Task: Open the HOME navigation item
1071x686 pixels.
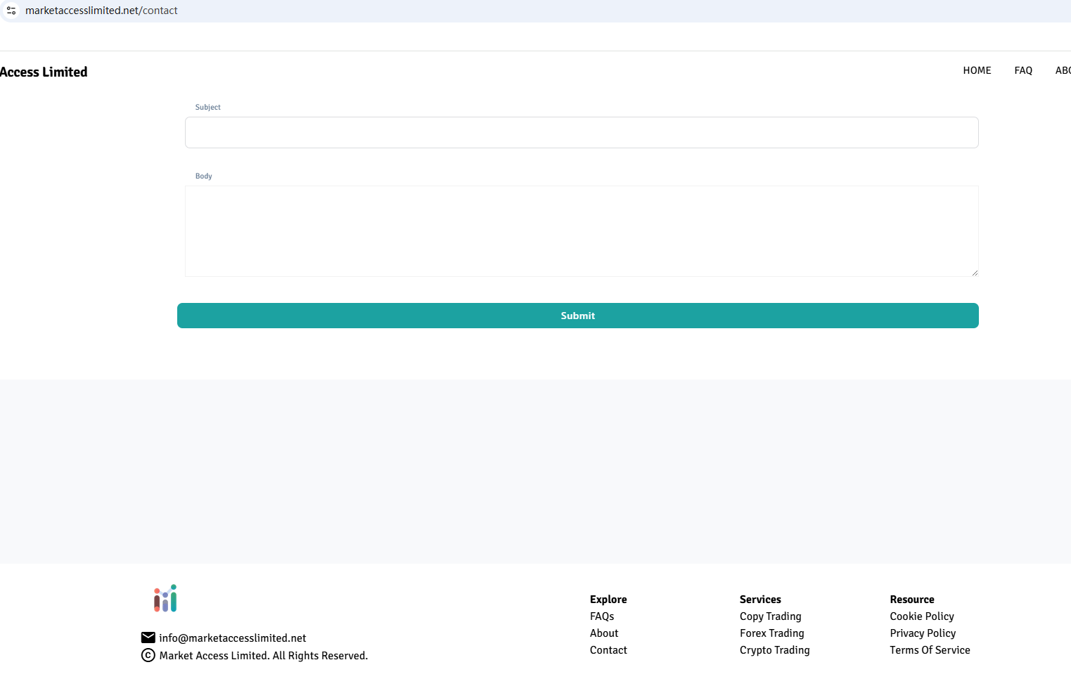Action: tap(977, 70)
